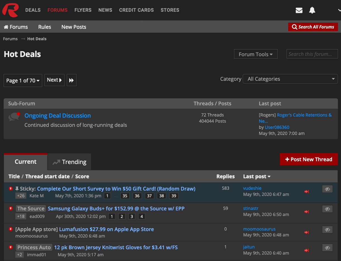341x261 pixels.
Task: Open the Forum Tools dropdown
Action: pyautogui.click(x=255, y=54)
